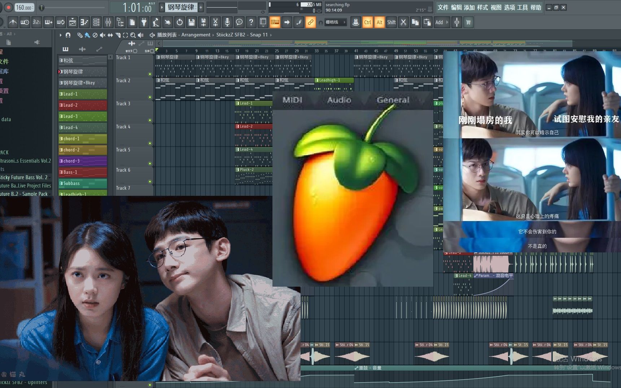Switch to the MIDI tab

[x=292, y=100]
